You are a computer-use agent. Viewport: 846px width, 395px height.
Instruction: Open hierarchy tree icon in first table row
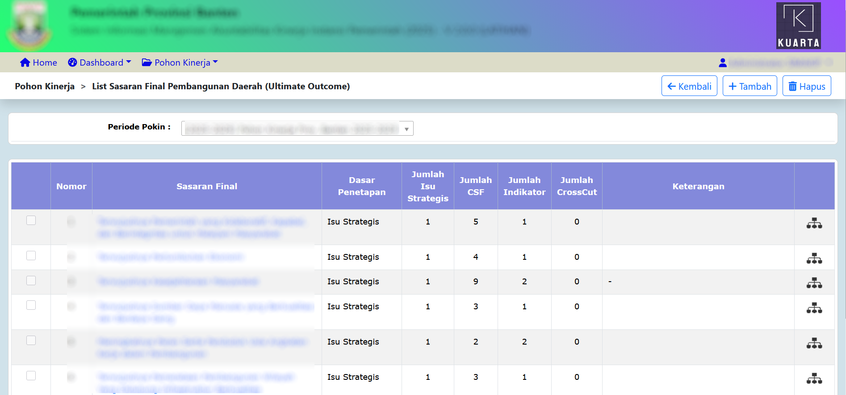click(x=814, y=223)
